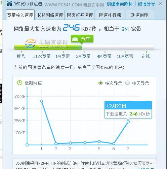This screenshot has width=167, height=169.
Task: Select 按次显示 radio button
Action: tap(100, 83)
